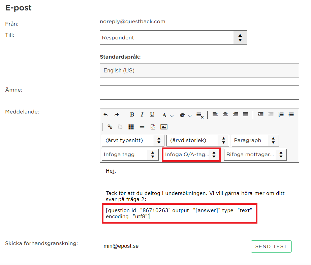Open the Infoga Q/A-tag dropdown
This screenshot has width=311, height=265.
click(x=191, y=155)
